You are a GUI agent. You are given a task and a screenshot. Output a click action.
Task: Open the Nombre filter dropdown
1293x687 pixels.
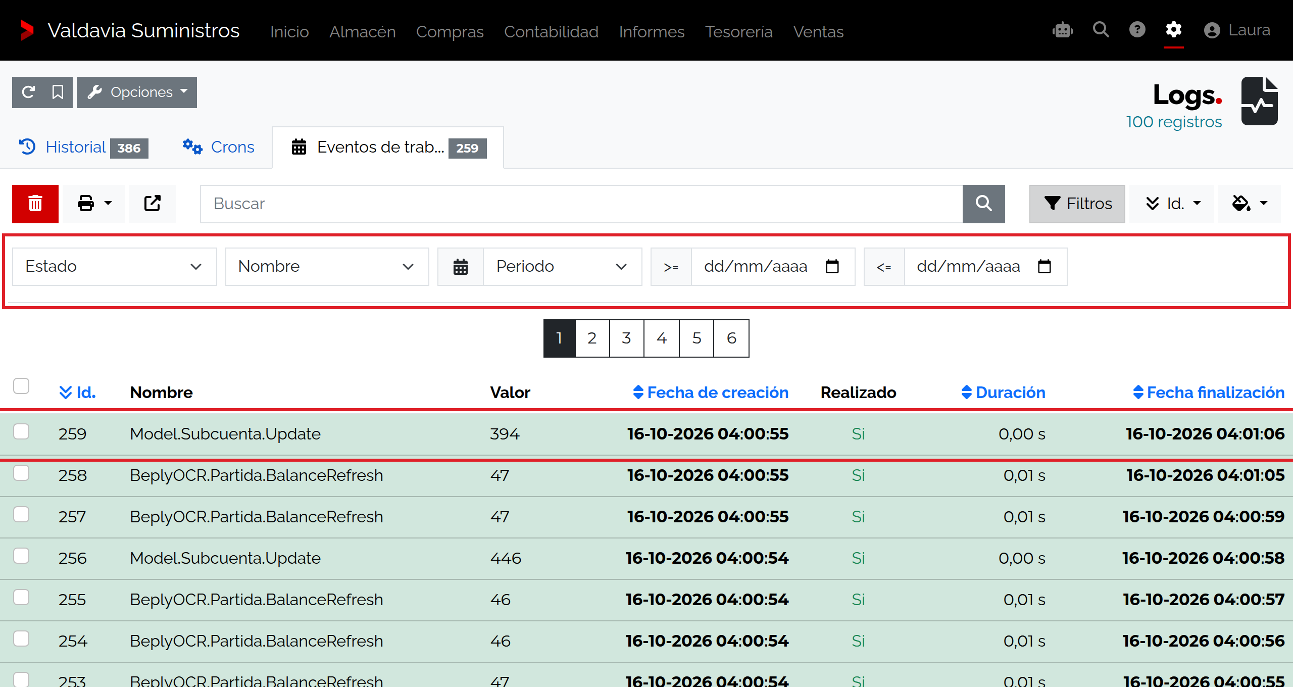pyautogui.click(x=327, y=266)
